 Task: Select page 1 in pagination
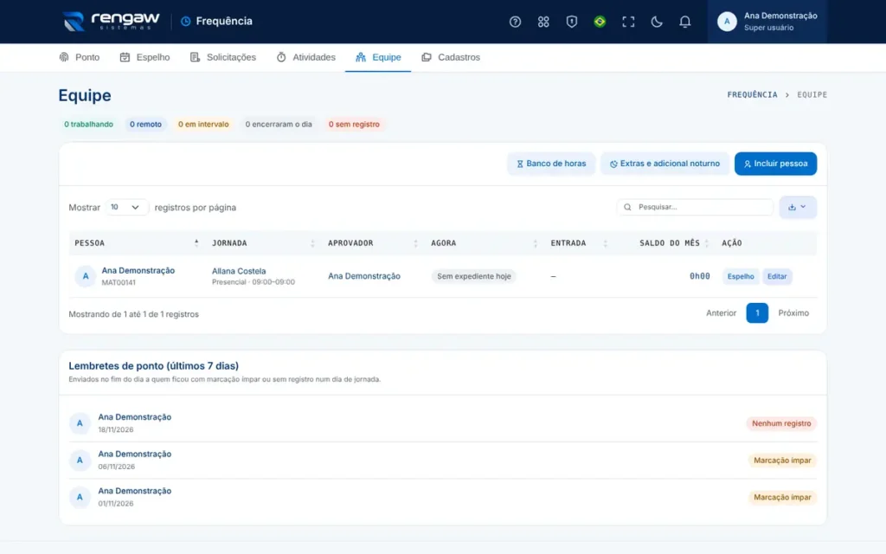pyautogui.click(x=756, y=312)
